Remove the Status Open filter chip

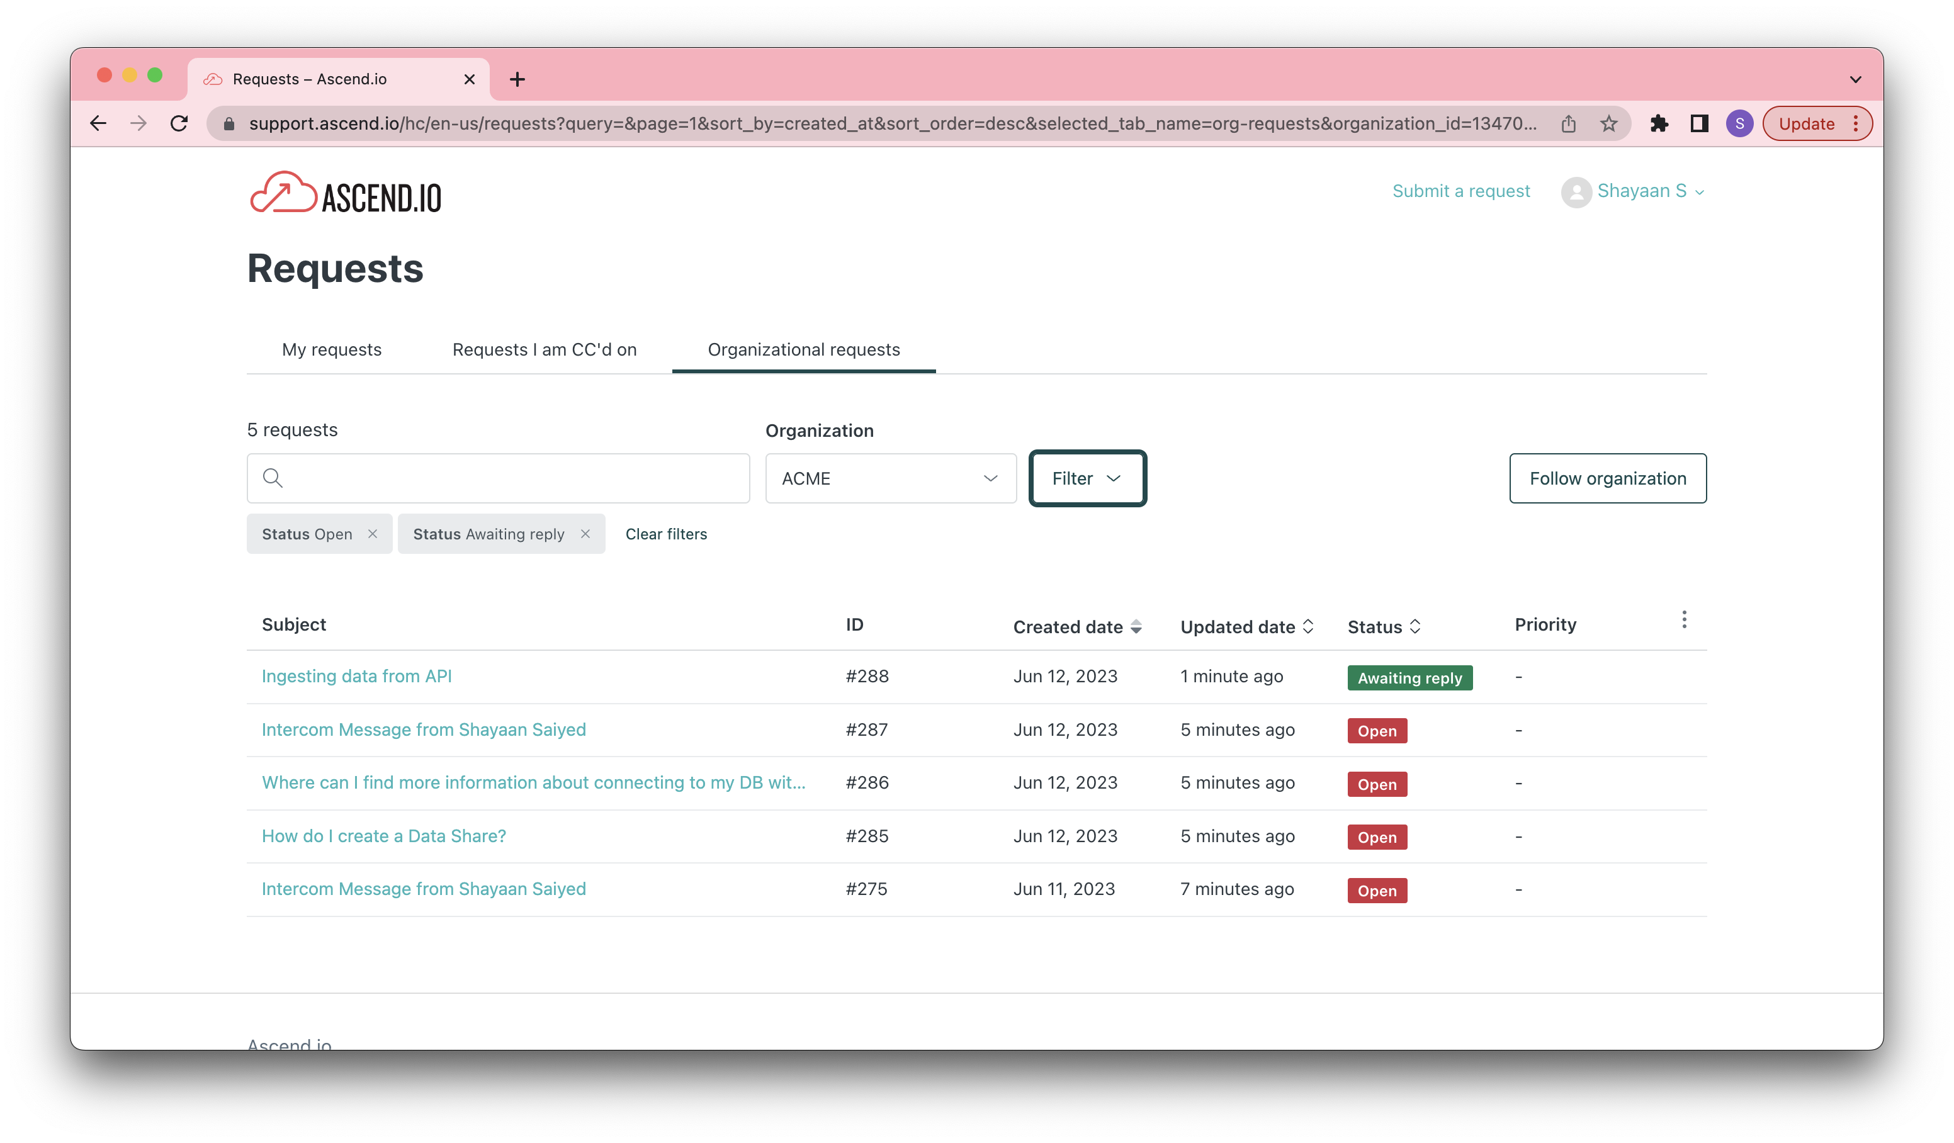click(372, 534)
